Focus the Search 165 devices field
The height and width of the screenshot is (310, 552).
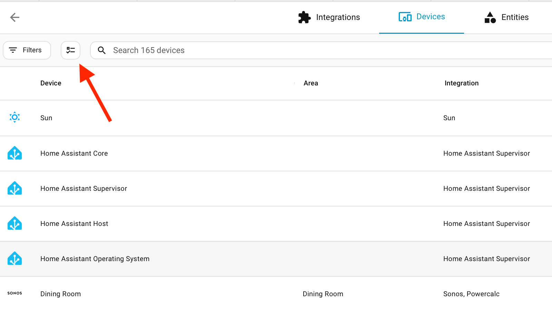click(x=321, y=50)
